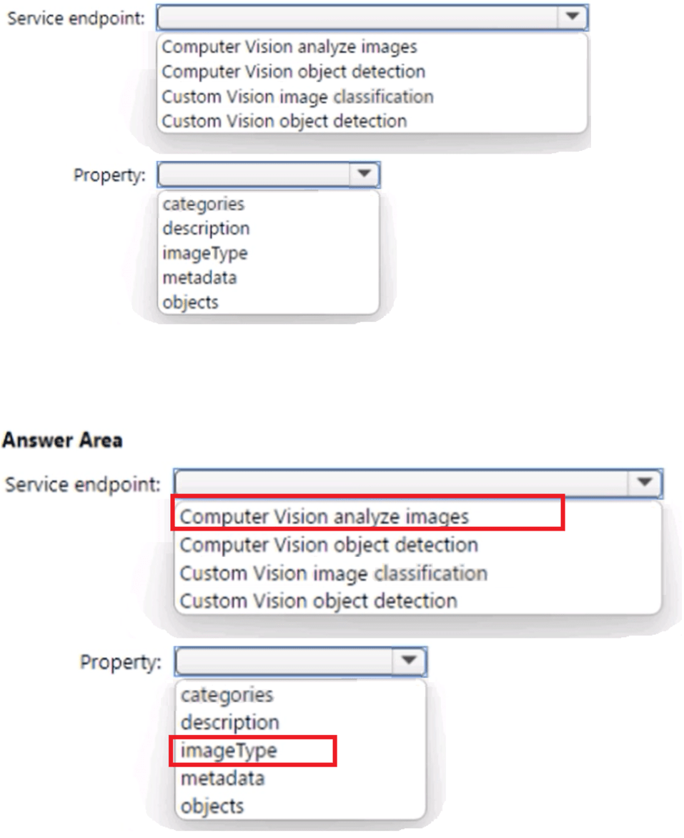The width and height of the screenshot is (684, 838).
Task: Open the Answer Area Property dropdown arrow
Action: pyautogui.click(x=409, y=661)
